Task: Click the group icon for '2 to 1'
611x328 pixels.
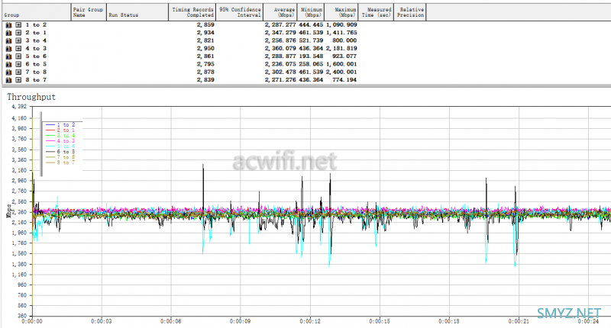Action: click(8, 33)
